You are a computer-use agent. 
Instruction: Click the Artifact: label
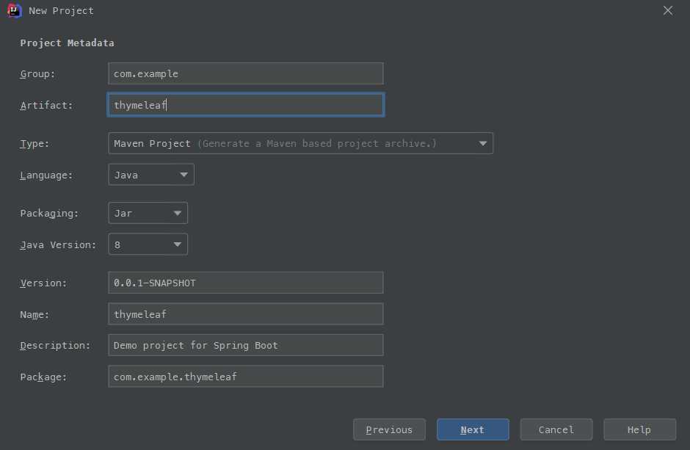coord(46,106)
